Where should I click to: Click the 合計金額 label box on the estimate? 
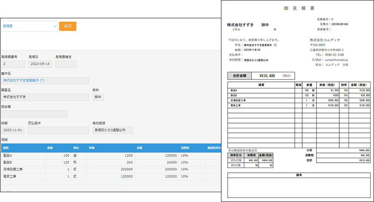click(239, 76)
